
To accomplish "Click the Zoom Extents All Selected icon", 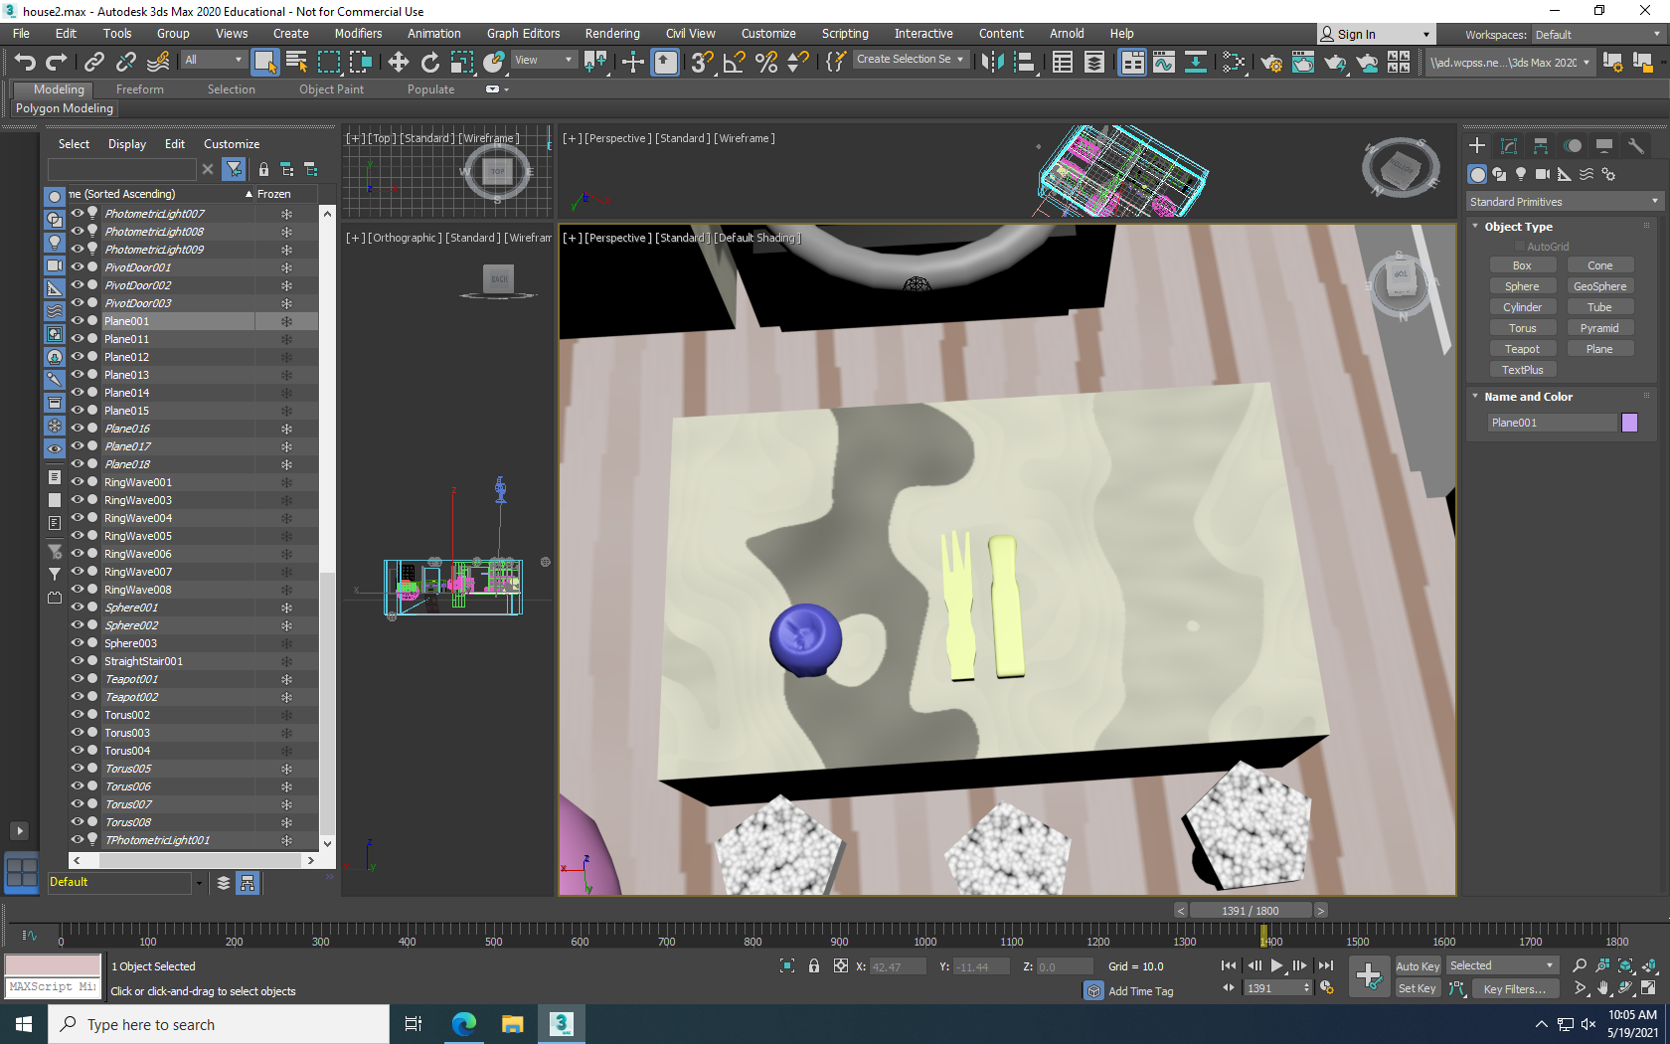I will pos(1649,964).
